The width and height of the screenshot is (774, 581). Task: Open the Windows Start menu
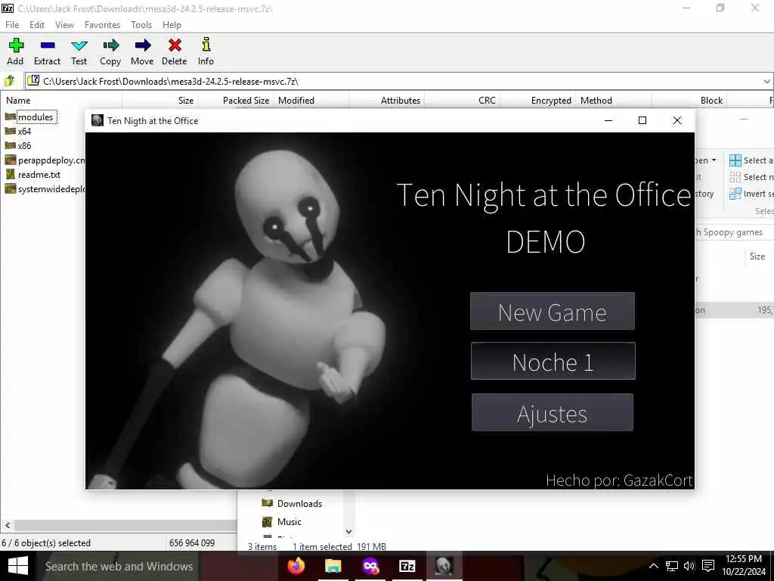pos(18,566)
